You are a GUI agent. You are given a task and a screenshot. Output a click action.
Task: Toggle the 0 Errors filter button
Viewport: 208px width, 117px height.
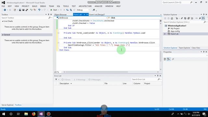click(x=66, y=80)
